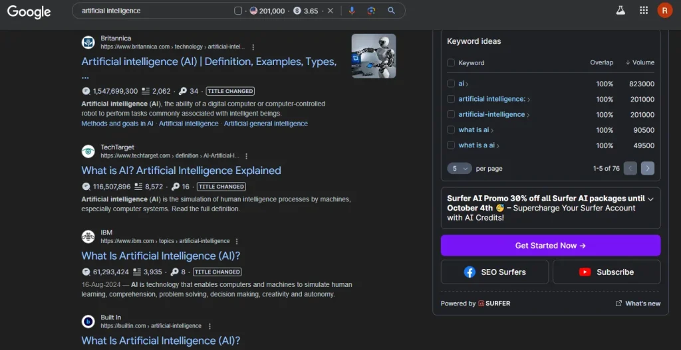
Task: Click the keyword icon beside 8
Action: coord(175,272)
